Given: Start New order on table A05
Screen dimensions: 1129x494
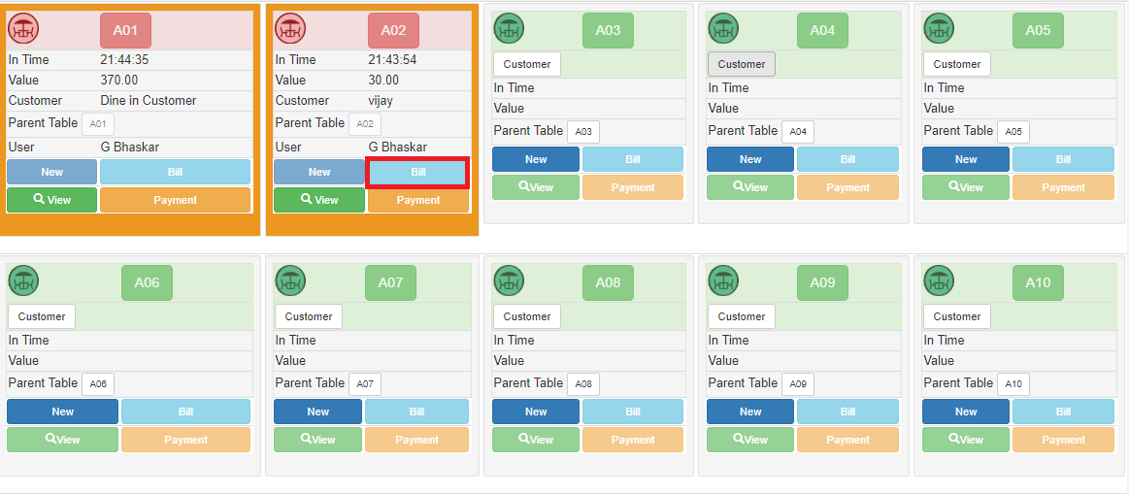Looking at the screenshot, I should click(966, 159).
